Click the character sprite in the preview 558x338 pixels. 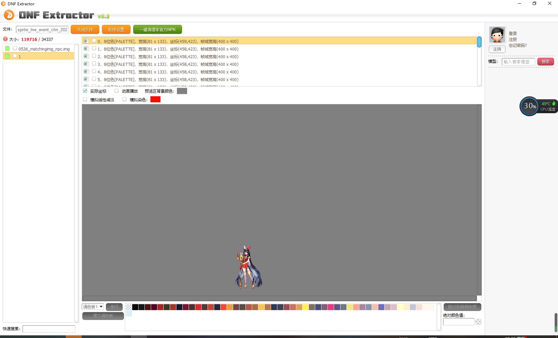(x=248, y=267)
